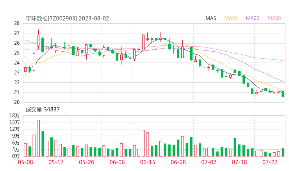The width and height of the screenshot is (289, 171).
Task: Click the MA20 legend label
Action: pyautogui.click(x=253, y=18)
